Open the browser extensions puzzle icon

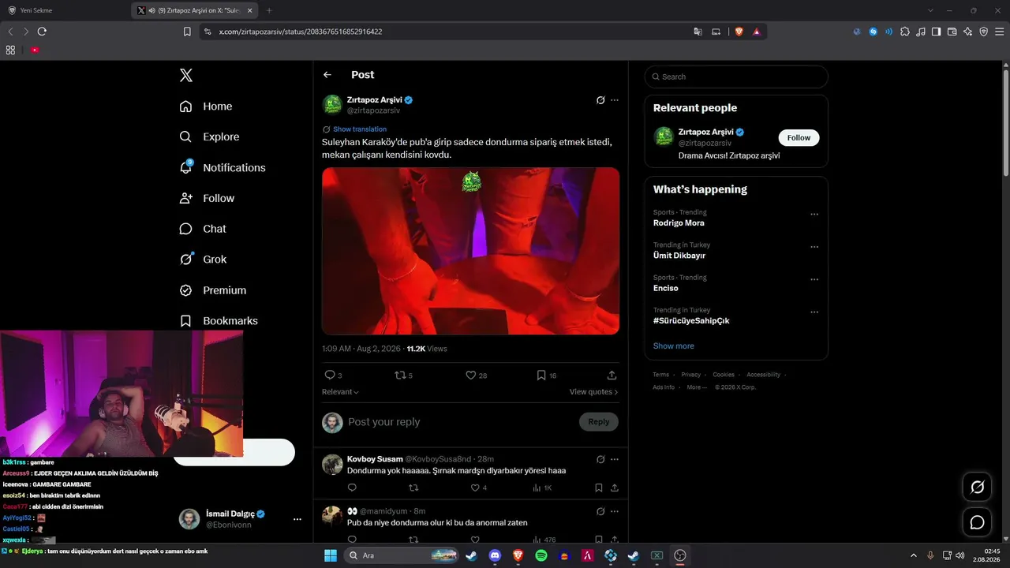tap(905, 32)
